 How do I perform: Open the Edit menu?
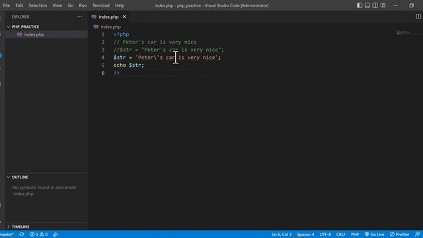[x=19, y=5]
